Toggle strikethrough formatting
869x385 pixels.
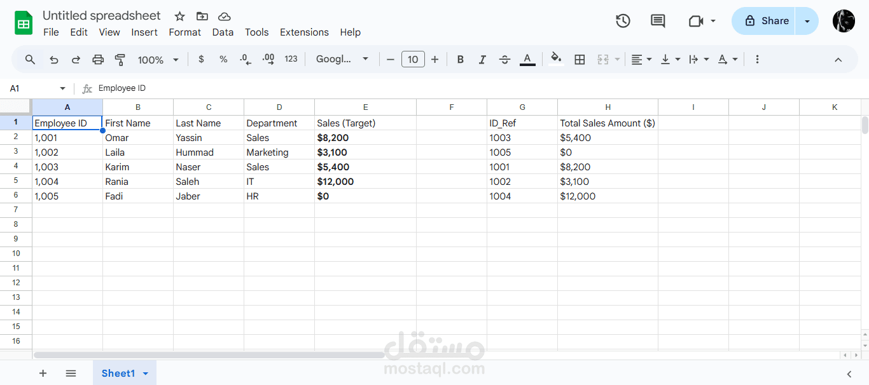tap(504, 59)
